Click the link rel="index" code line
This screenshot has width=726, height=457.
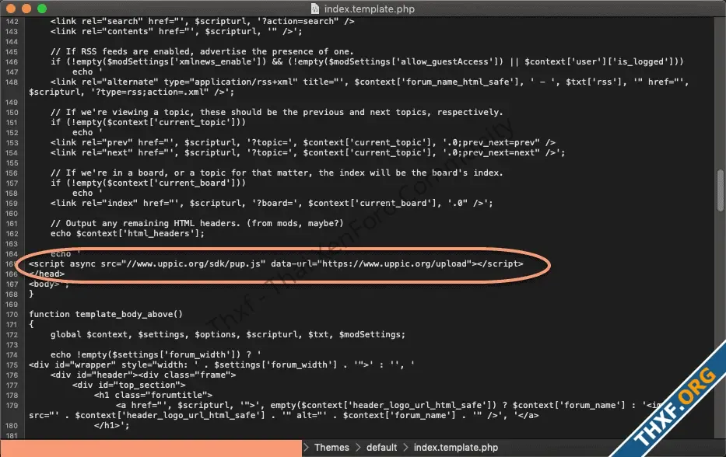(272, 203)
